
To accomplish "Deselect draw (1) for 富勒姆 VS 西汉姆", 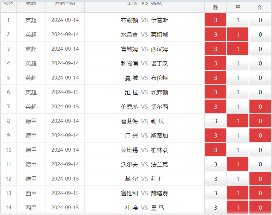I will tap(238, 49).
